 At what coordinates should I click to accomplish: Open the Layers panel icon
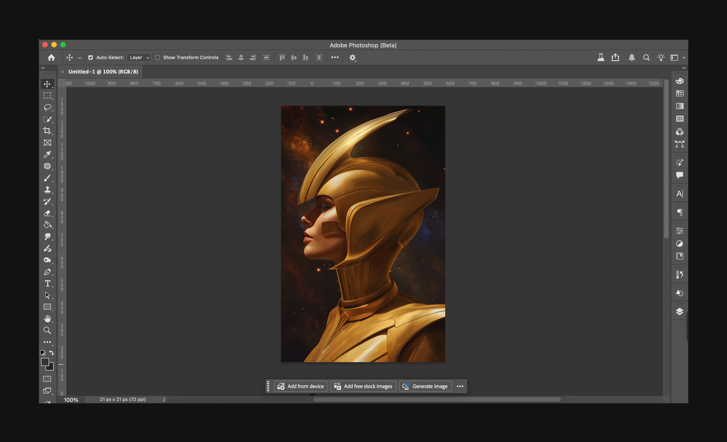pos(680,312)
